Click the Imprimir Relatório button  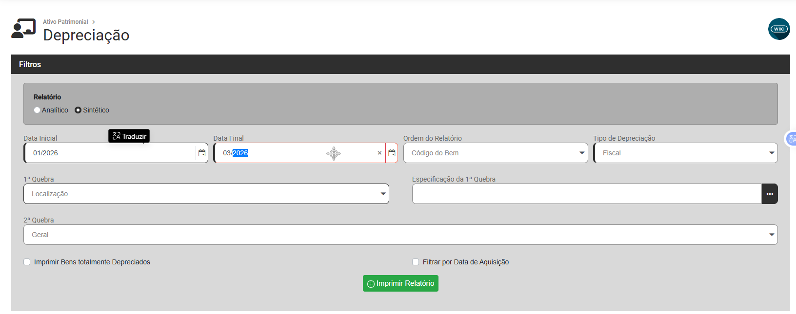[400, 283]
